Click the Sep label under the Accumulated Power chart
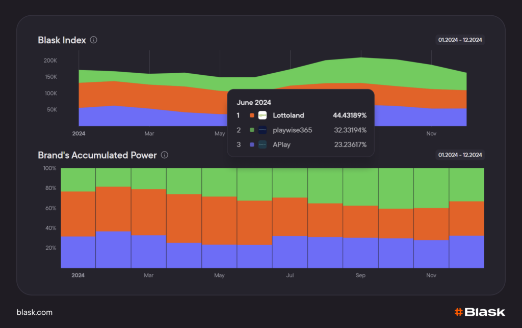 pyautogui.click(x=360, y=275)
